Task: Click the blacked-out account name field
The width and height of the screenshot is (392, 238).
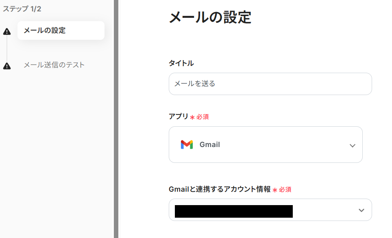Action: [x=233, y=211]
